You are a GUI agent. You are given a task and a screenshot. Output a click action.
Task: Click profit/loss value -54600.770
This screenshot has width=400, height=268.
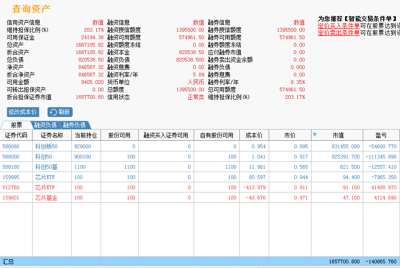click(382, 146)
